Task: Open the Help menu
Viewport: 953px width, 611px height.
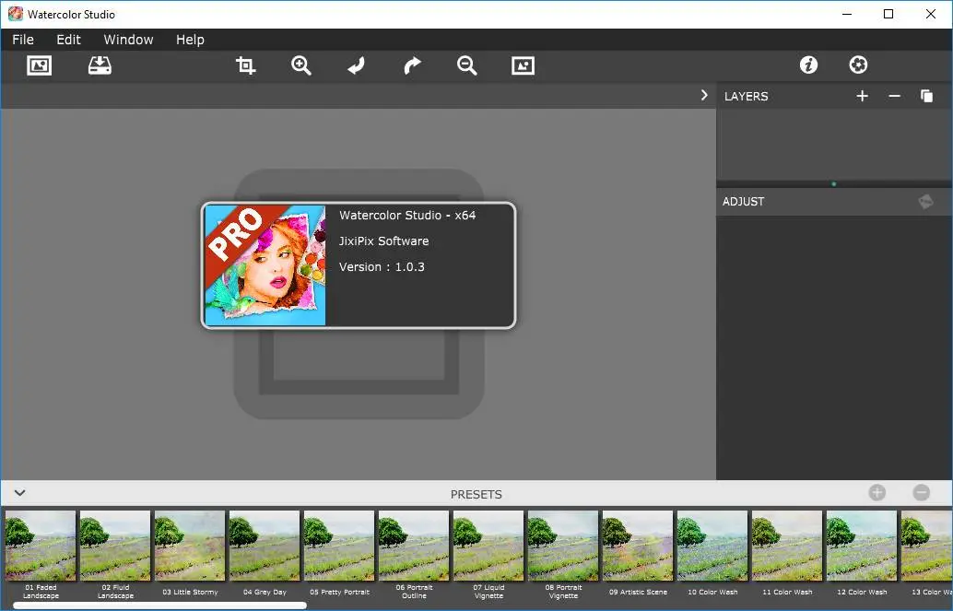Action: pyautogui.click(x=190, y=40)
